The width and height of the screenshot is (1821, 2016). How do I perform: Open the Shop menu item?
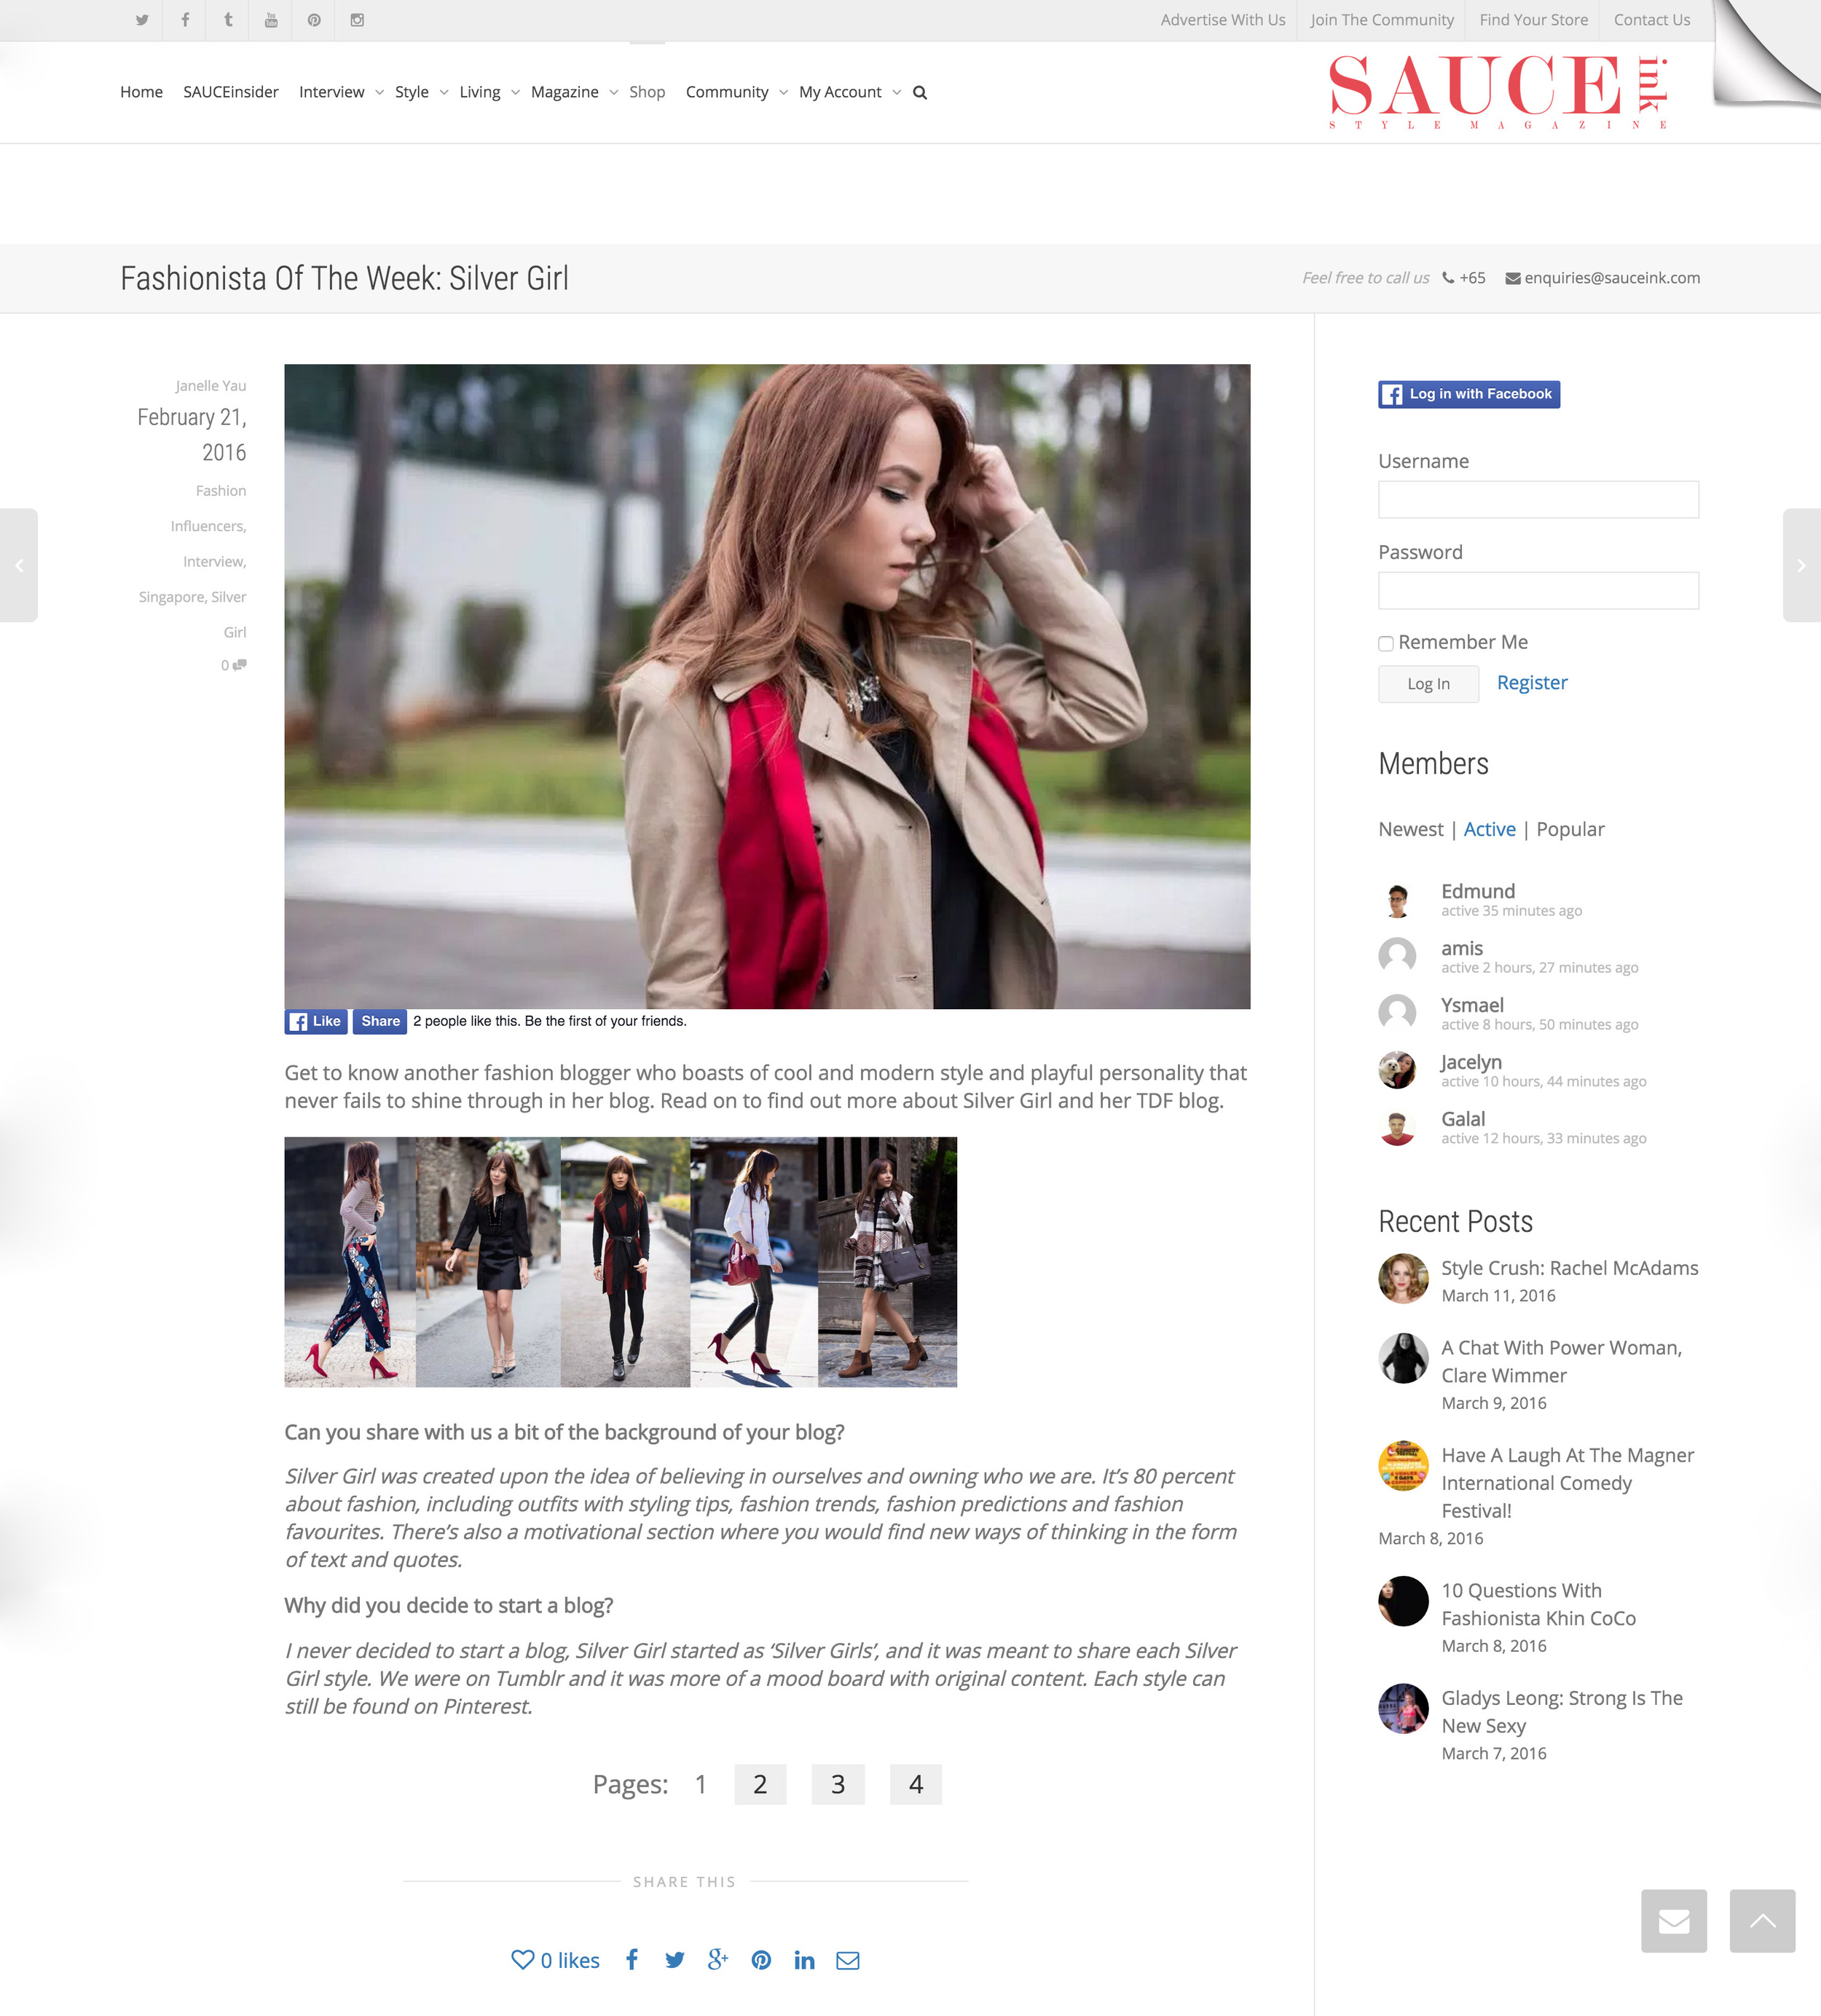pyautogui.click(x=647, y=92)
